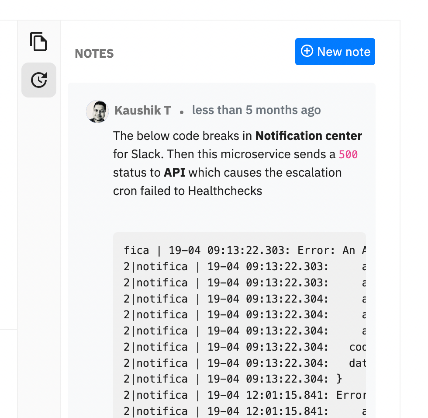Click the bold 'API' word in note
Viewport: 428px width, 418px height.
[x=174, y=172]
